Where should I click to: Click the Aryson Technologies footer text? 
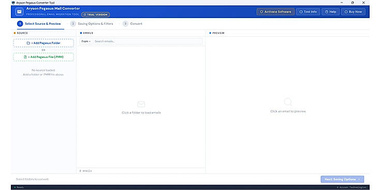pos(351,187)
